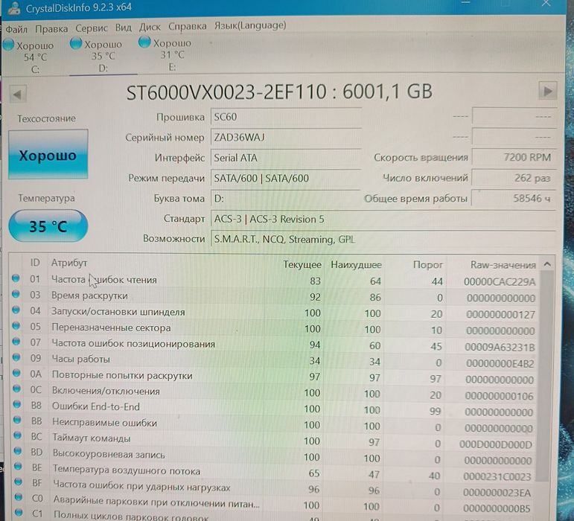Click the Порог column header
Image resolution: width=574 pixels, height=521 pixels.
point(427,264)
